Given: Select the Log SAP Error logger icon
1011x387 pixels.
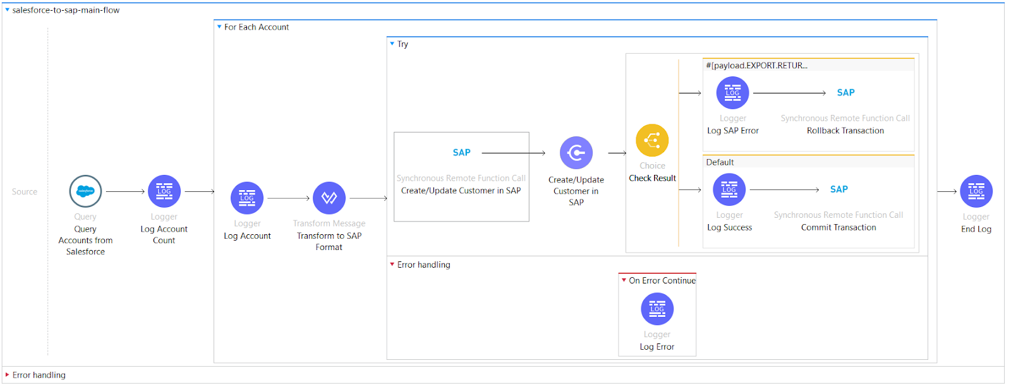Looking at the screenshot, I should [732, 93].
